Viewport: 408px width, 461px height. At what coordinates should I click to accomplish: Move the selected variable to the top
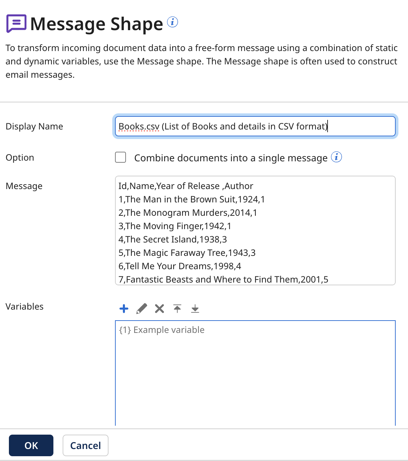click(177, 309)
